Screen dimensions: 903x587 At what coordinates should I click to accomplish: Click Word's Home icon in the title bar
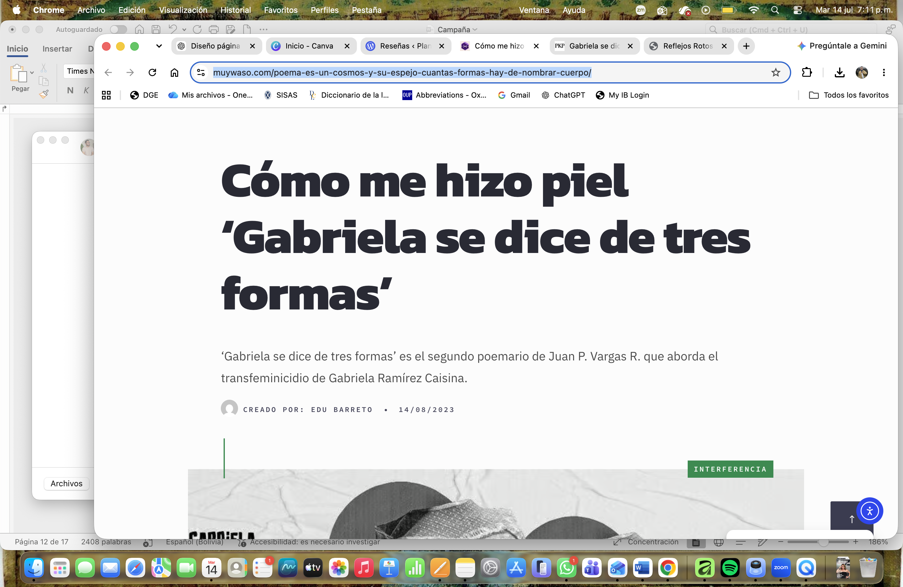point(139,29)
